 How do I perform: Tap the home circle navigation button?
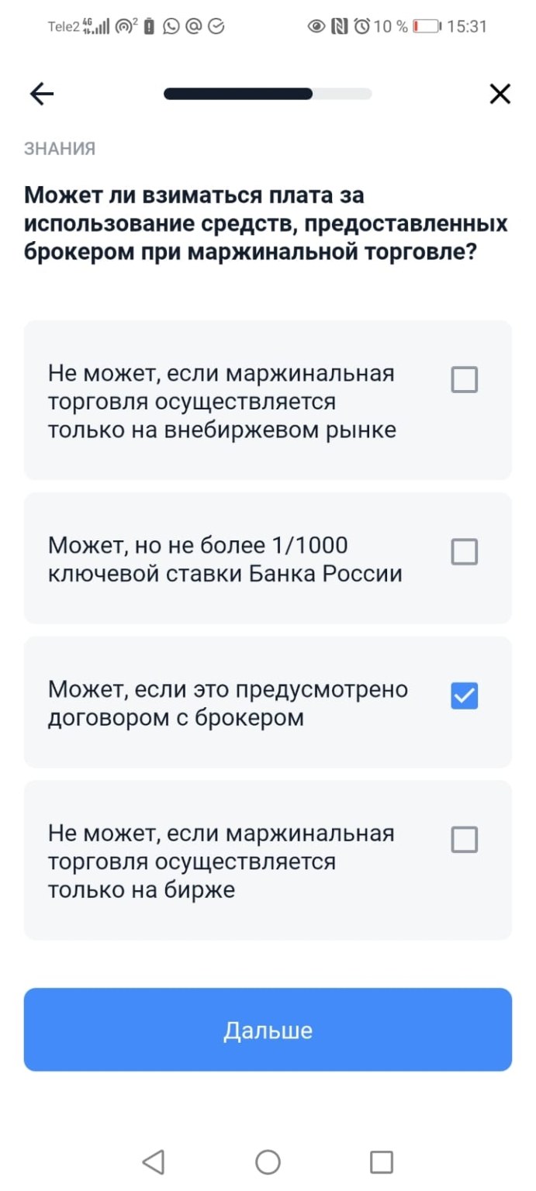pos(268,1162)
